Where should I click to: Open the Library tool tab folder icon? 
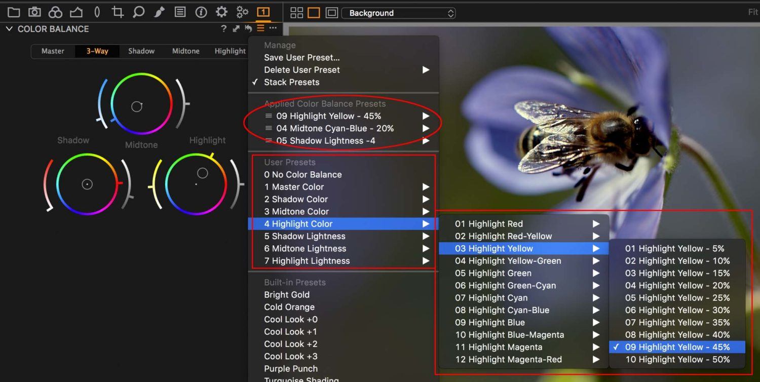coord(14,12)
